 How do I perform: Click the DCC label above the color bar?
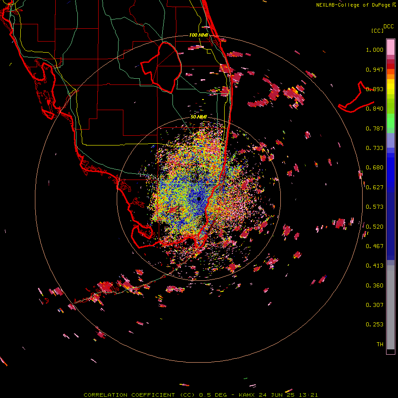[388, 27]
